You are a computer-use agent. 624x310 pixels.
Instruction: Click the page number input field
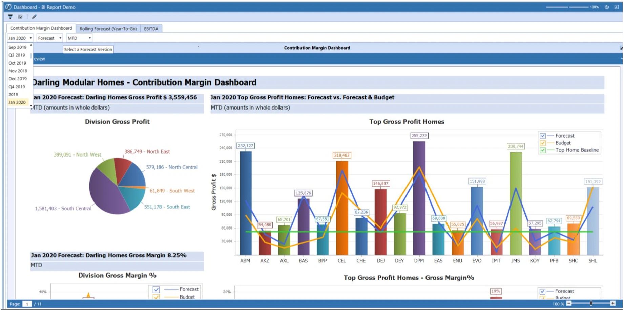pos(27,304)
